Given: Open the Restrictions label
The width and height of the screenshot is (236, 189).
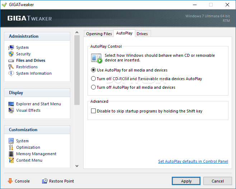Looking at the screenshot, I should click(27, 67).
